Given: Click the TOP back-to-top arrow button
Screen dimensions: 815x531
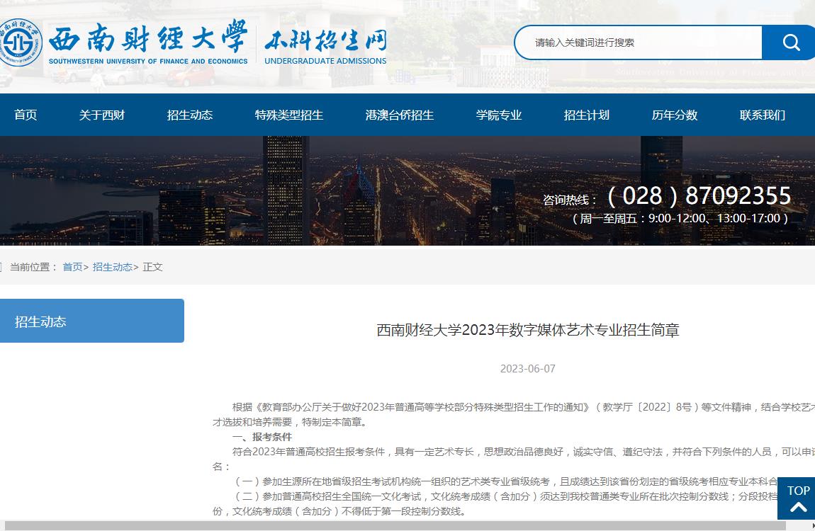Looking at the screenshot, I should click(797, 498).
